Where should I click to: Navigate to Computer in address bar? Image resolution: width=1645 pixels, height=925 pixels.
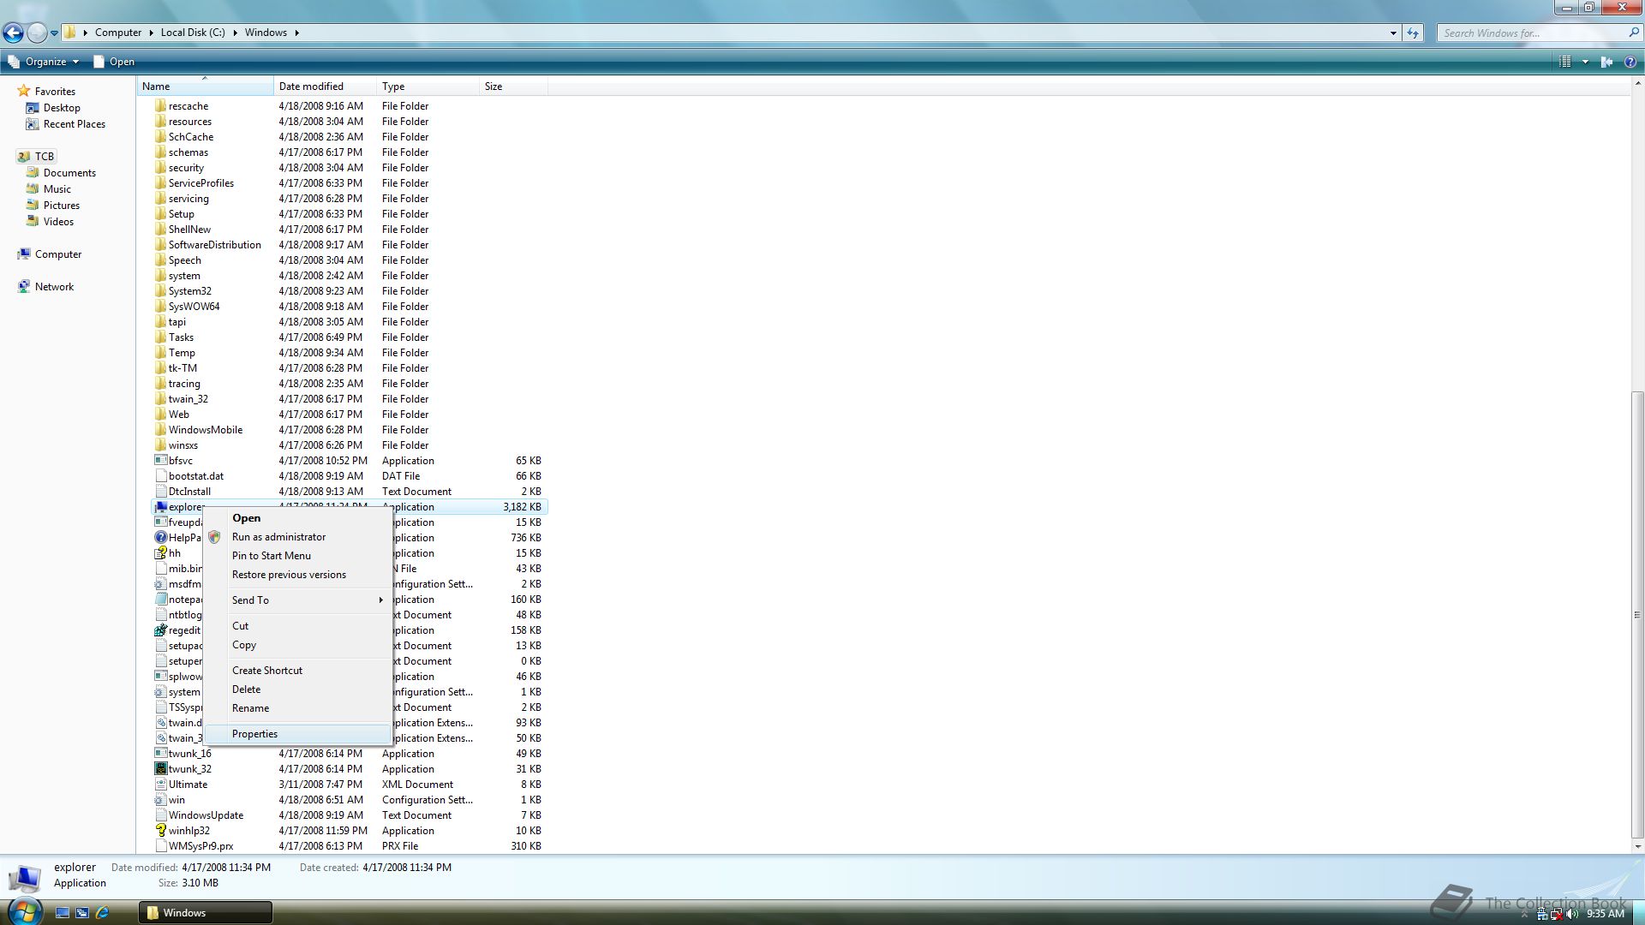tap(118, 33)
